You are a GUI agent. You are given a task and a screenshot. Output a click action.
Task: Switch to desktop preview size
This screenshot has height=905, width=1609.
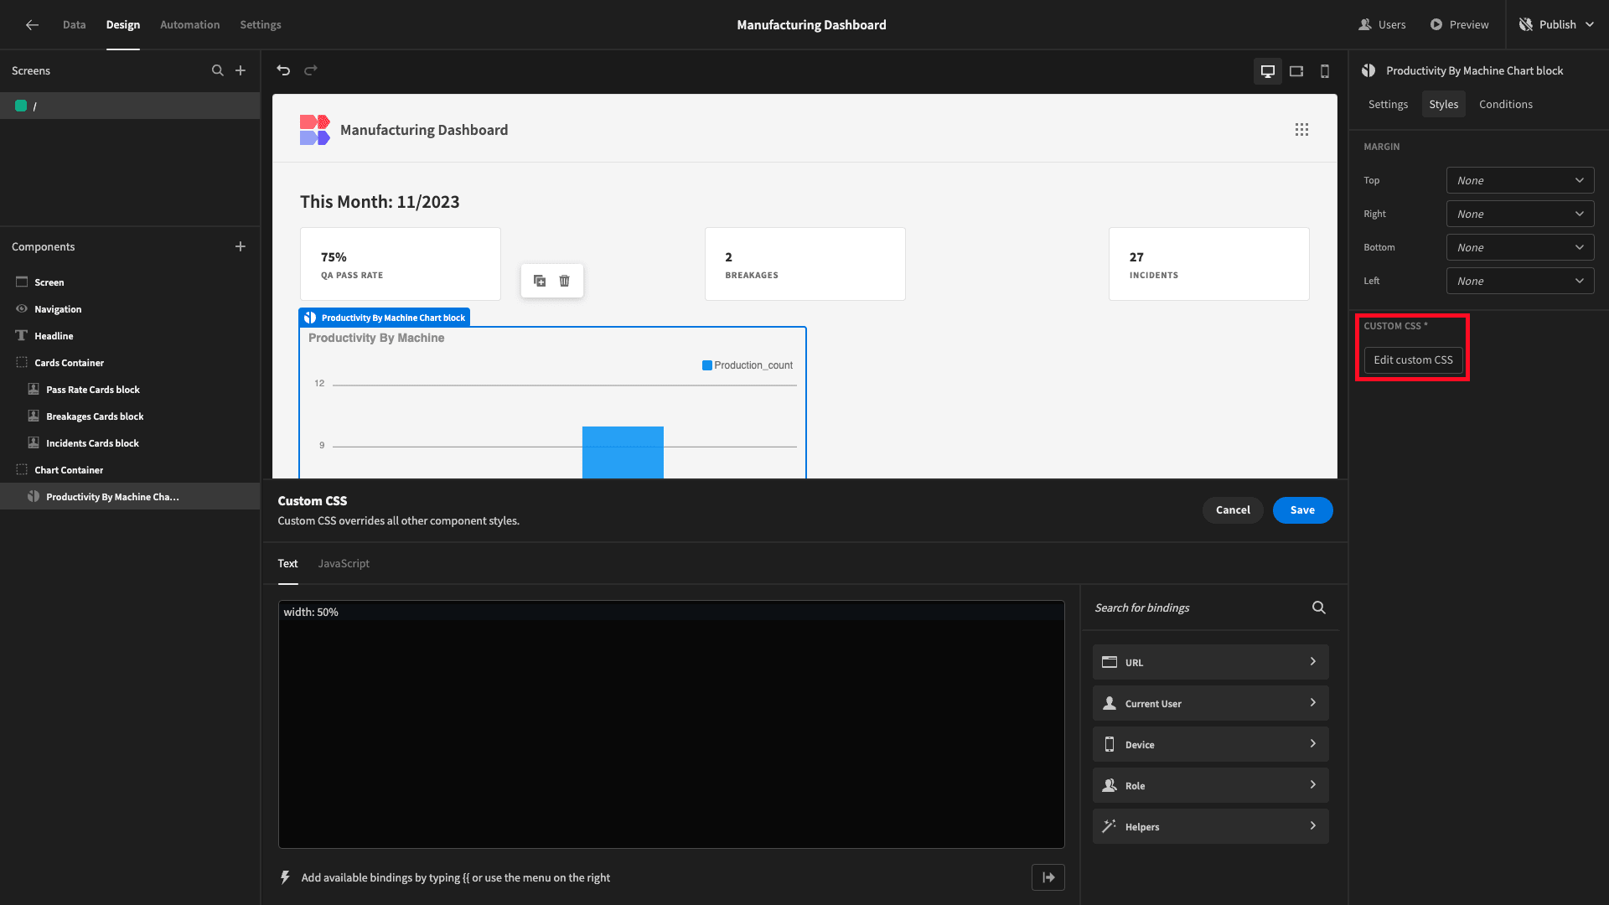1268,71
